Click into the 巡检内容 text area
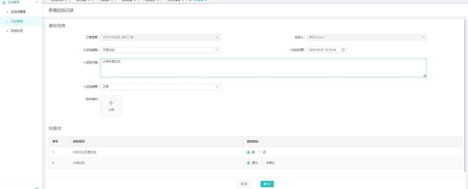Screen dimensions: 468x189 263,68
